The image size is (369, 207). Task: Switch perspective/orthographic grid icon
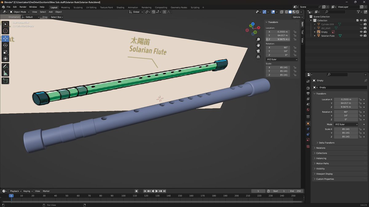258,57
